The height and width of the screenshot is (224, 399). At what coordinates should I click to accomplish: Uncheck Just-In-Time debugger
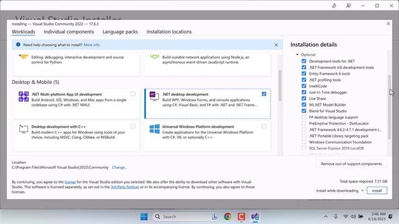[304, 92]
